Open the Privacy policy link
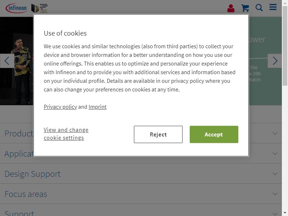This screenshot has height=216, width=288. pos(60,107)
